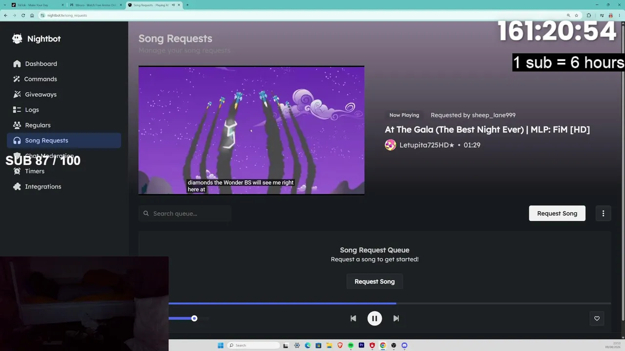Focus the Search queue field

(x=185, y=214)
